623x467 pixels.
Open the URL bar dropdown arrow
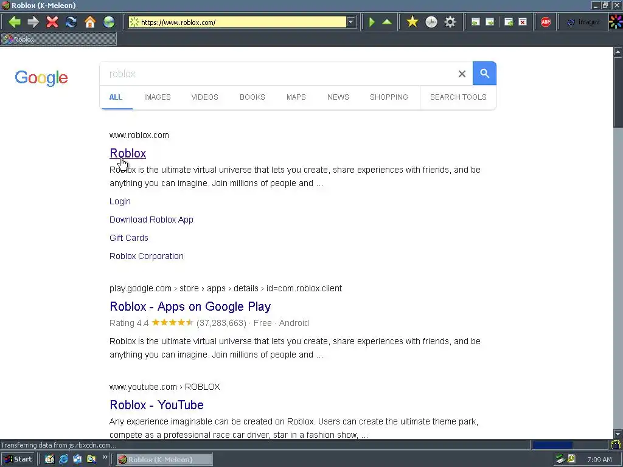coord(351,22)
